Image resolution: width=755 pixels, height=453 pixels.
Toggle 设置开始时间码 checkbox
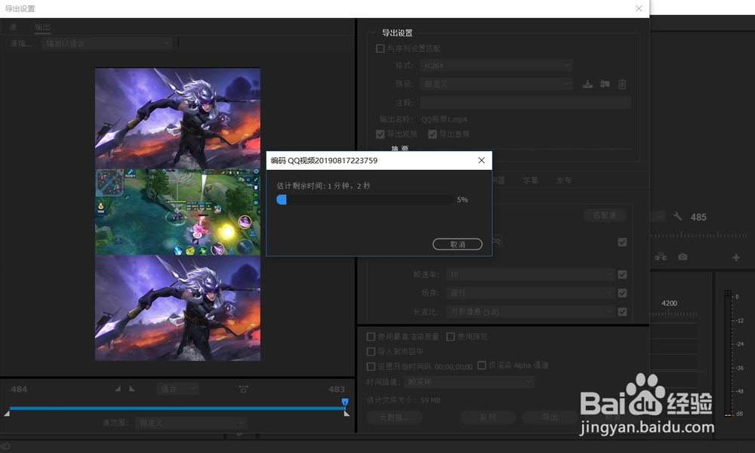tap(371, 366)
